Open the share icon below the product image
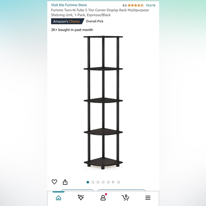Screen dimensions: 206x206 coord(65,182)
